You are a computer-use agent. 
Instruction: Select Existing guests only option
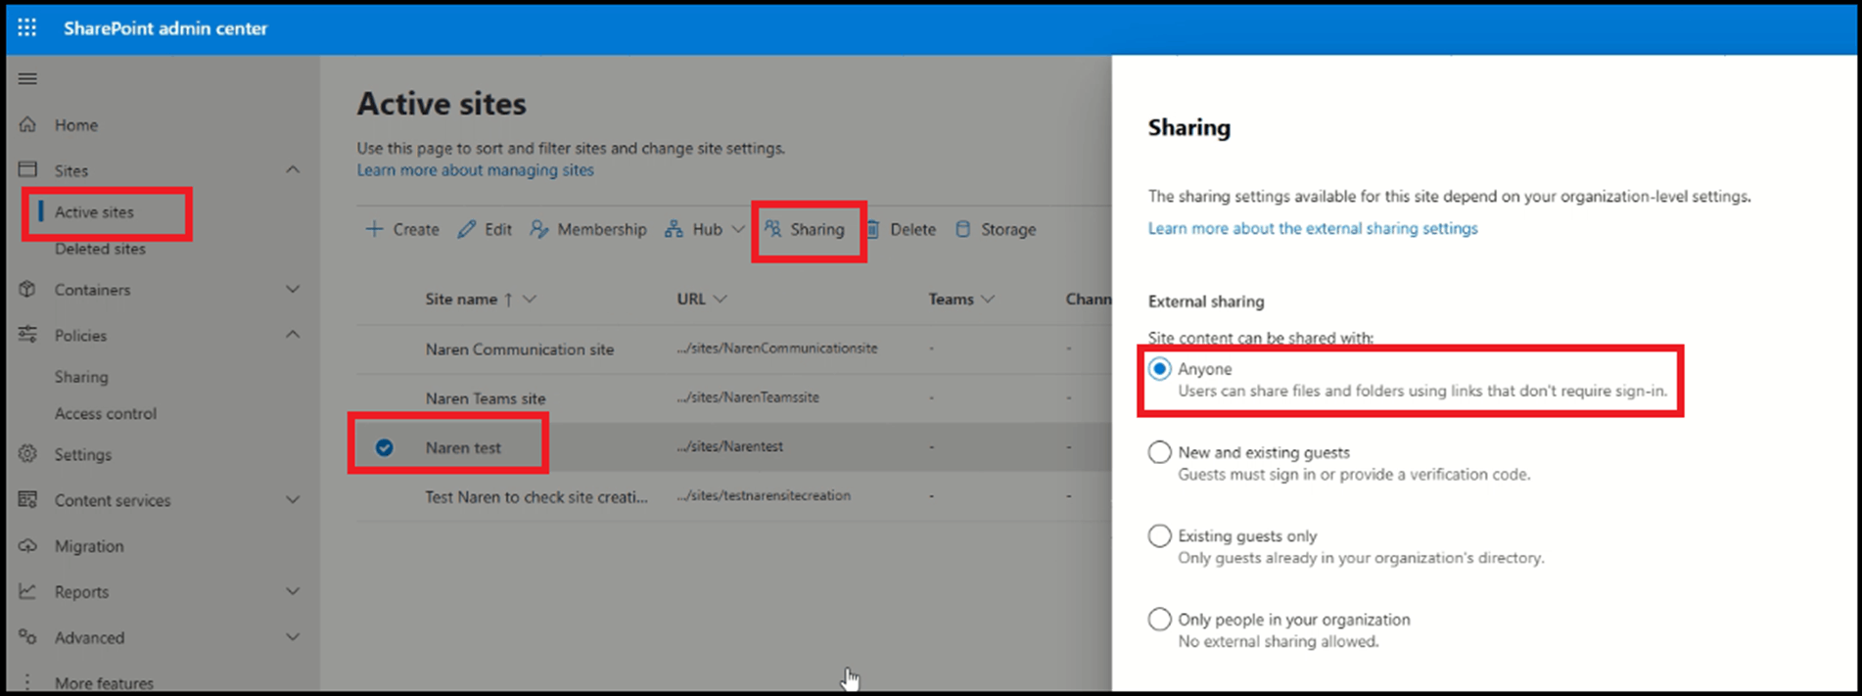tap(1159, 535)
